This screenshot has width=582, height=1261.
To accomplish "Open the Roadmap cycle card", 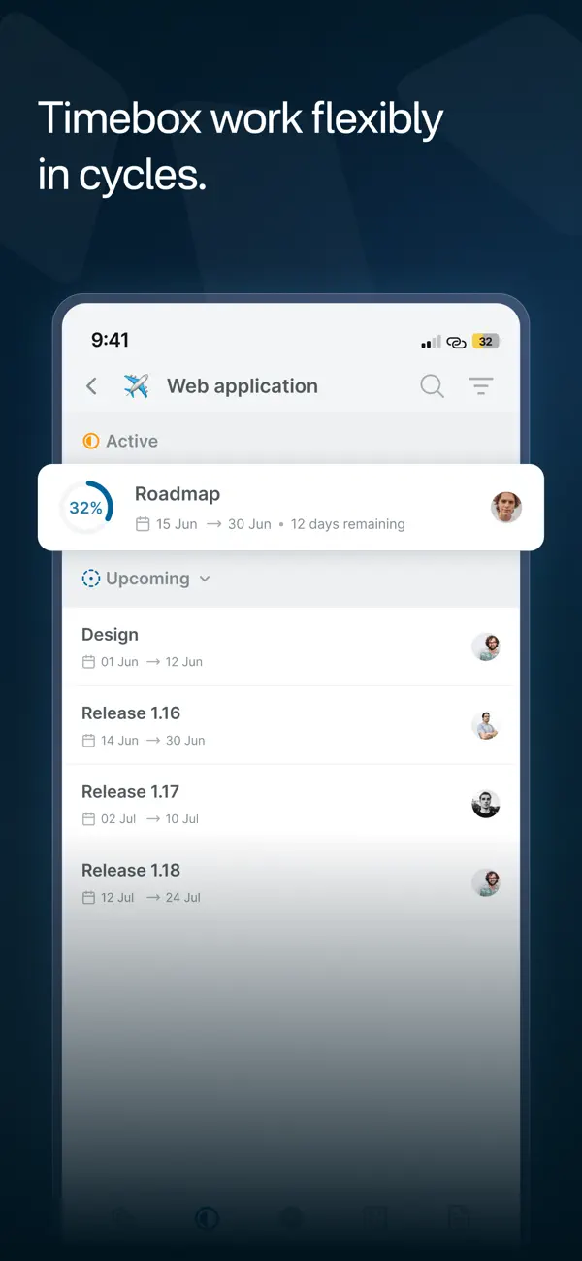I will point(291,508).
